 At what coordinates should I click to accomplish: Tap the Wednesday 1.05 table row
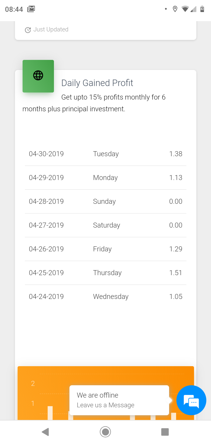105,297
